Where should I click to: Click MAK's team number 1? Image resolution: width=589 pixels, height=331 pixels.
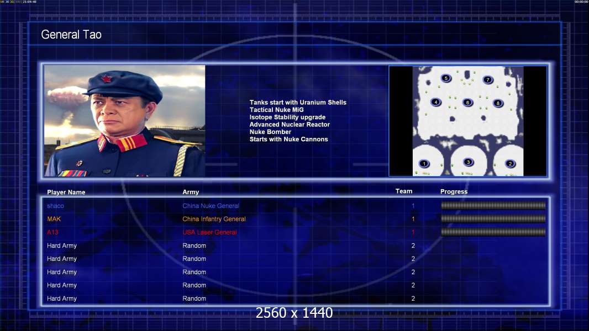point(413,219)
